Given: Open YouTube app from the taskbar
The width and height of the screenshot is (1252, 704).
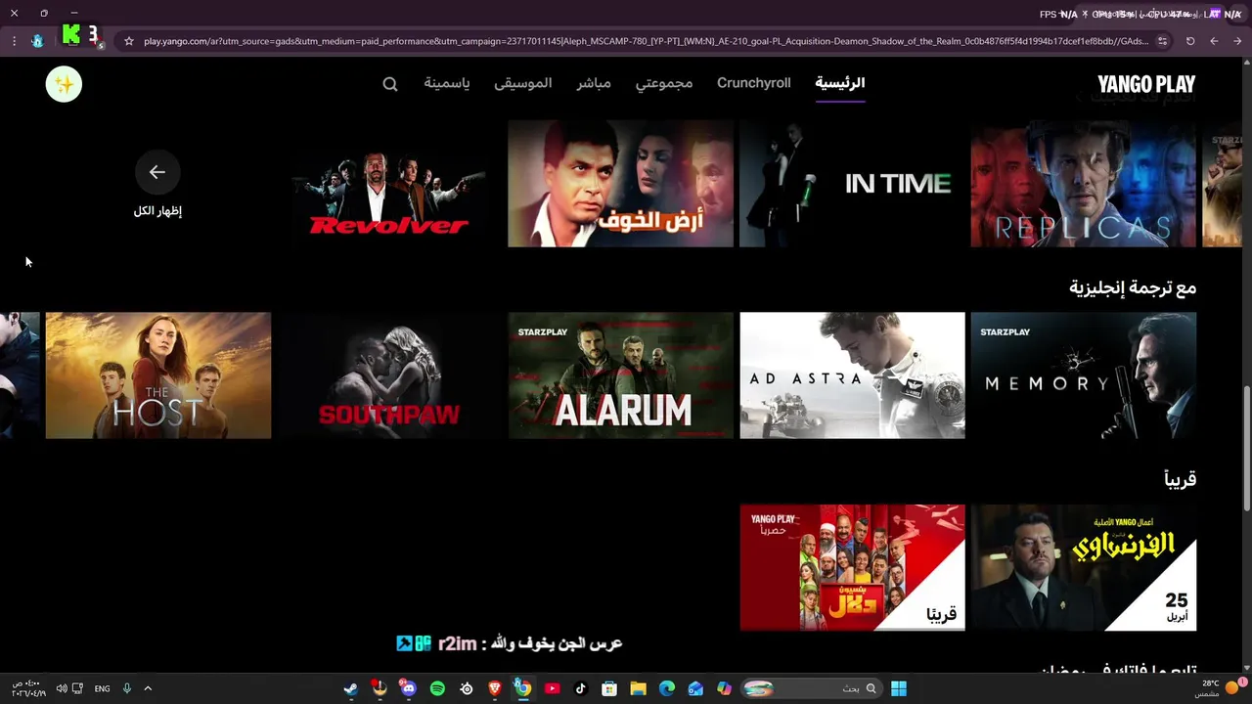Looking at the screenshot, I should 552,688.
